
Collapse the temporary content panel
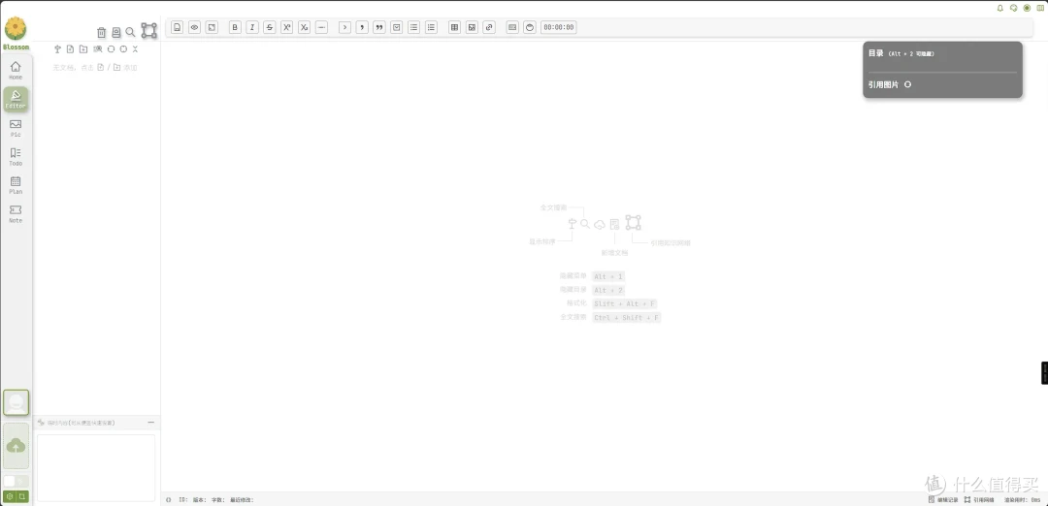151,423
